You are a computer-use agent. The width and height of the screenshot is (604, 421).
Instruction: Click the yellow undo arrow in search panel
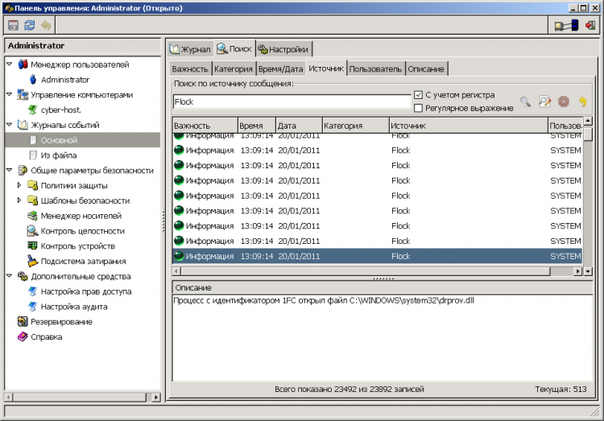click(x=583, y=101)
